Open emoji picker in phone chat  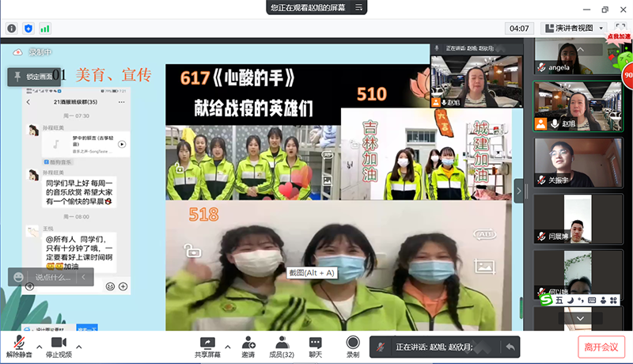[110, 286]
